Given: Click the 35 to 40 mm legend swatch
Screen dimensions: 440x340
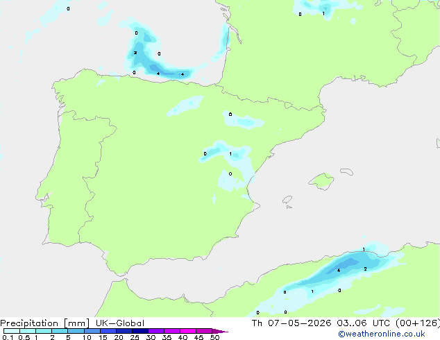Looking at the screenshot, I should (172, 331).
